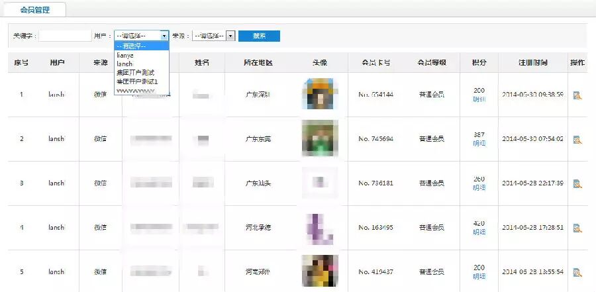596x292 pixels.
Task: Click into the 关键字 keyword input field
Action: pos(65,36)
